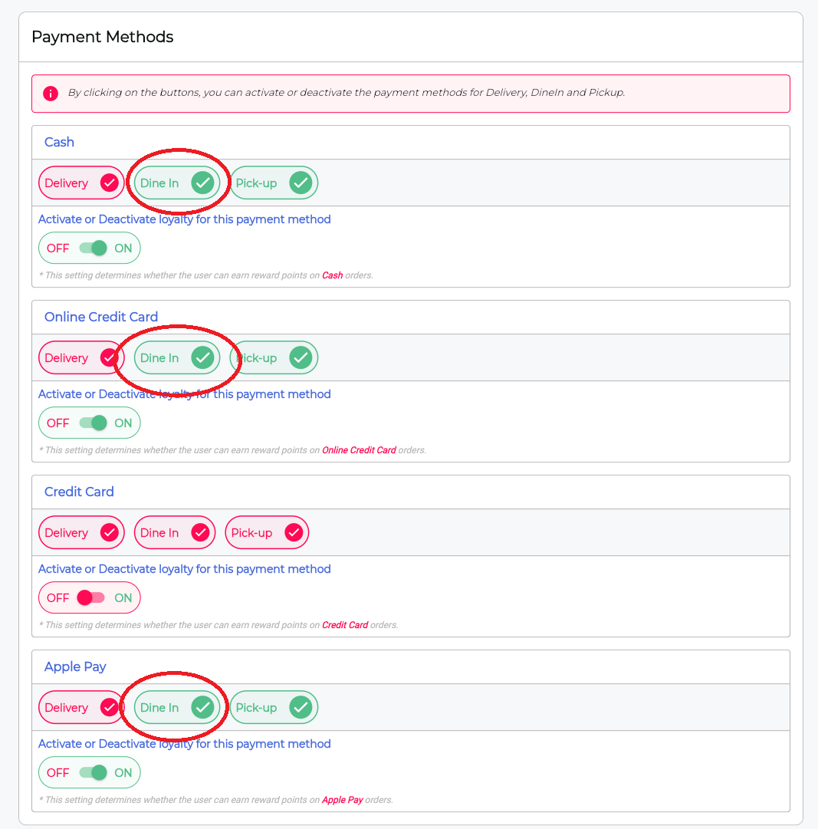
Task: Toggle Online Credit Card loyalty switch
Action: 93,423
